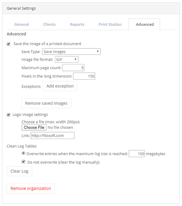Toggle the Do not overwrite checkbox
Screen dimensions: 182x206
click(x=23, y=162)
